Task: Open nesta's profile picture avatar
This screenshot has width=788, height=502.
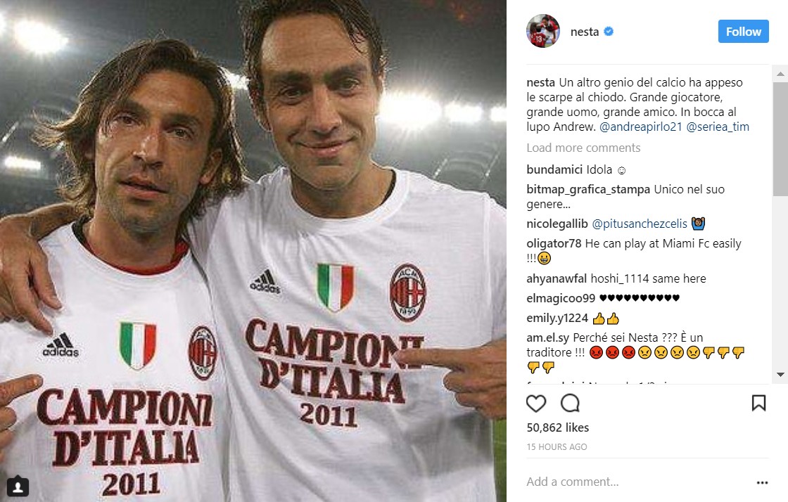Action: pos(543,32)
